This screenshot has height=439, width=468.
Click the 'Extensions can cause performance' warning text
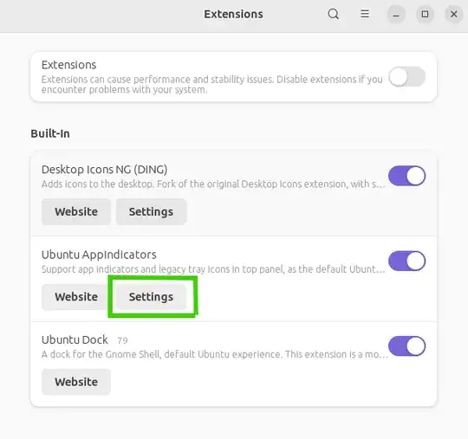[x=212, y=84]
